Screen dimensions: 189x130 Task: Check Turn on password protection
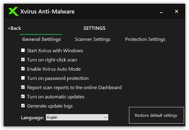coord(23,78)
